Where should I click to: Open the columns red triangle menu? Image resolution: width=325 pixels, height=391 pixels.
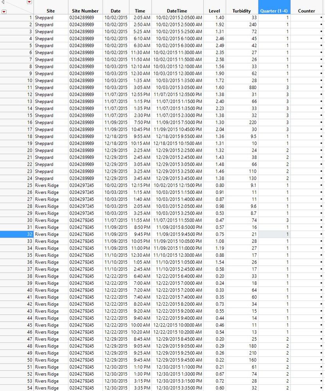coord(29,2)
